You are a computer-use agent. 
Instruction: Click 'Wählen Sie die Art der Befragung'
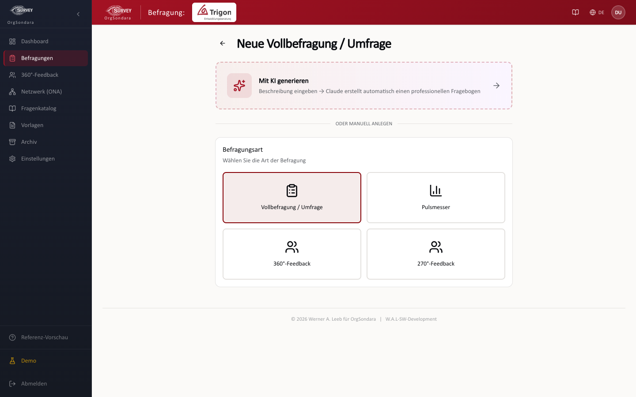point(264,161)
